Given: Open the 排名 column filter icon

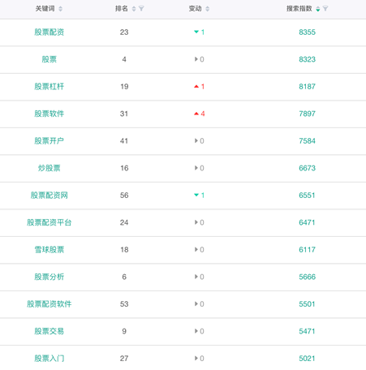Looking at the screenshot, I should coord(141,9).
